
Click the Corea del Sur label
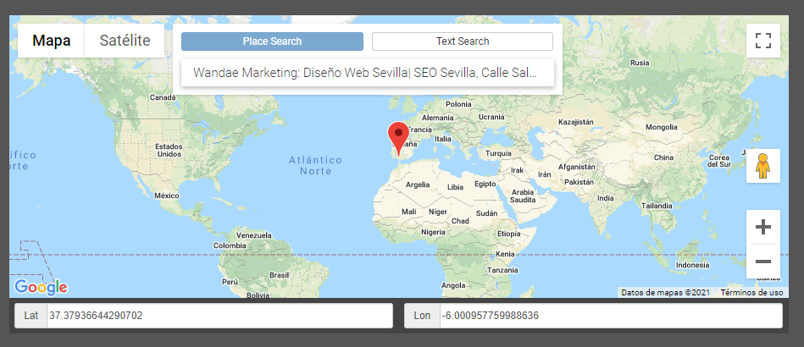point(719,161)
